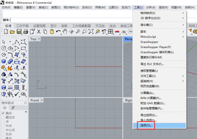
Task: Expand the 3D 数字化仪(D) submenu
Action: pos(159,18)
